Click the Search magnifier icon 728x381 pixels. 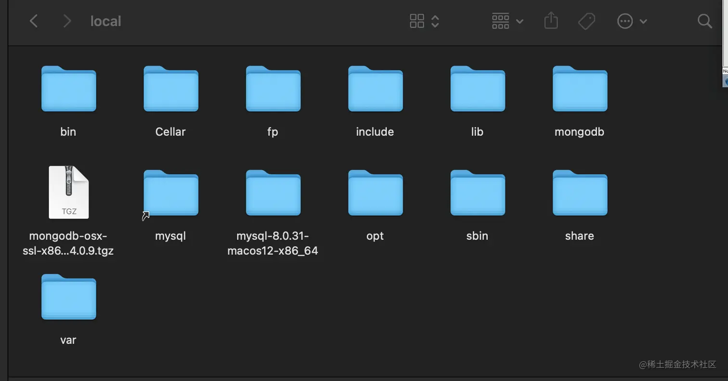[x=704, y=21]
